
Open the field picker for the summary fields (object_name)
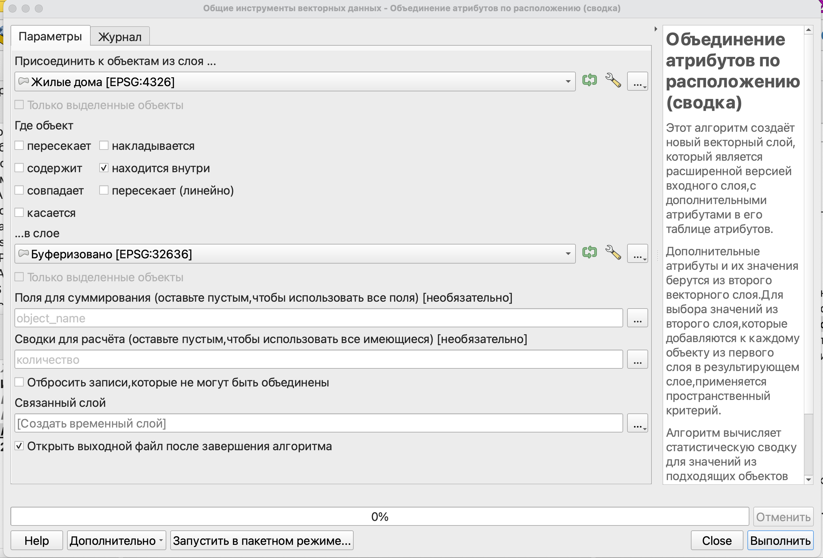point(637,318)
